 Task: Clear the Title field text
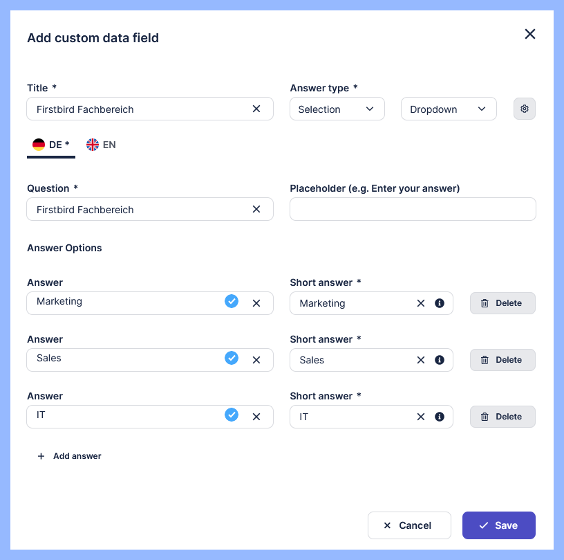(256, 109)
